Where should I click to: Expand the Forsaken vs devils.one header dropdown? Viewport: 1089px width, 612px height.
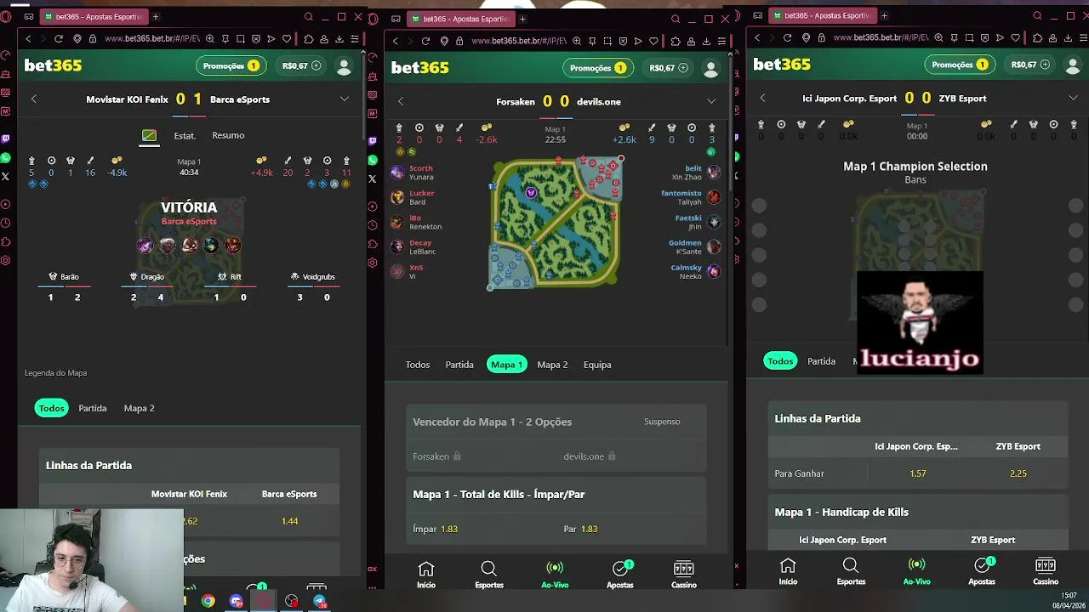(711, 101)
